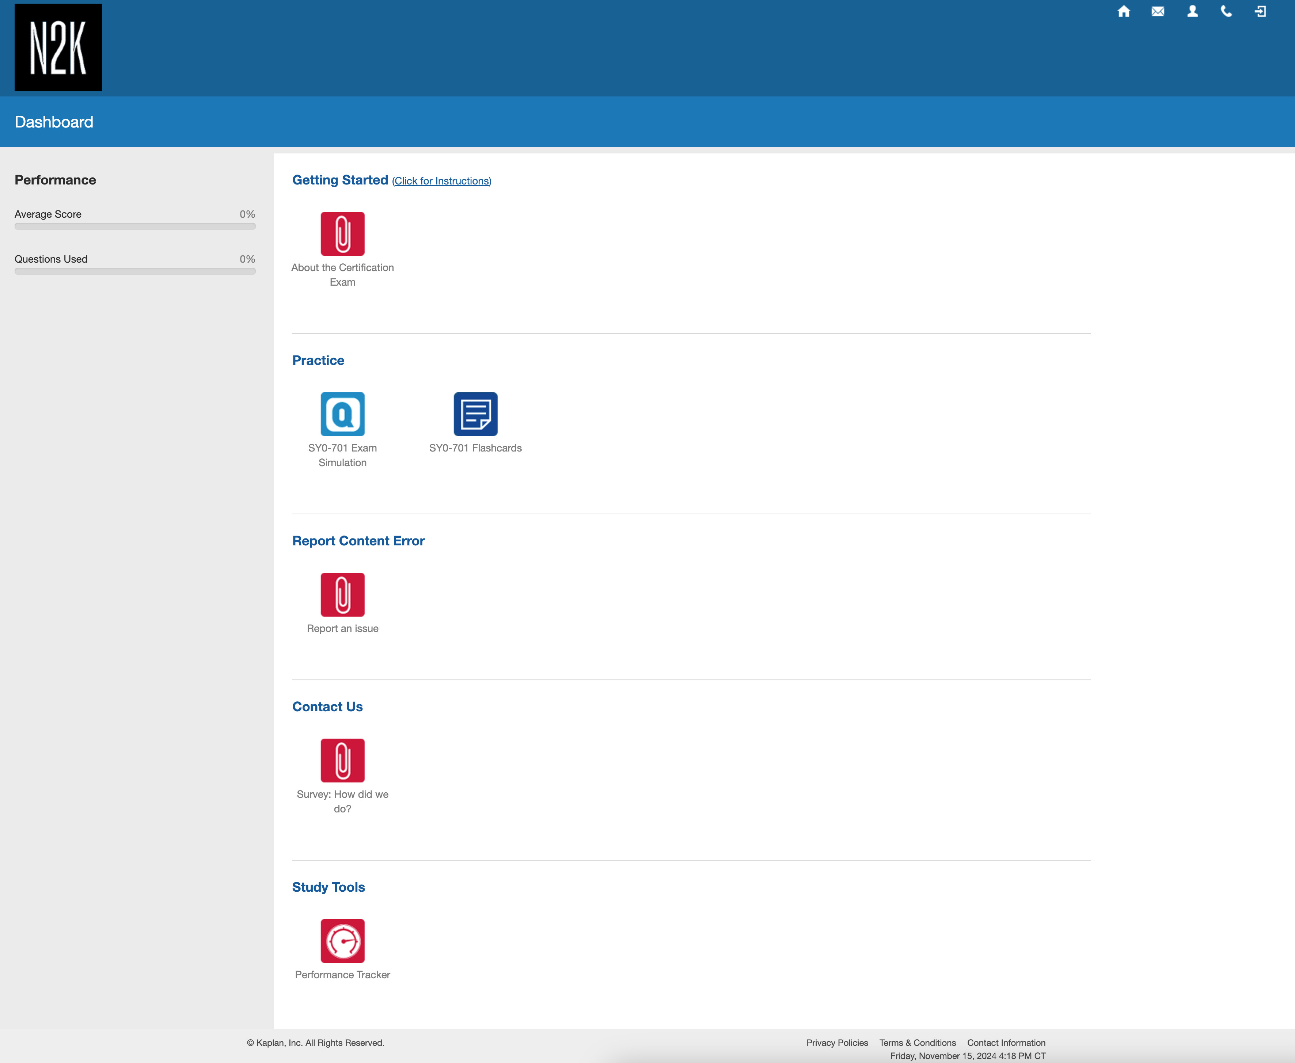Viewport: 1295px width, 1063px height.
Task: Click the logout arrow icon
Action: point(1260,12)
